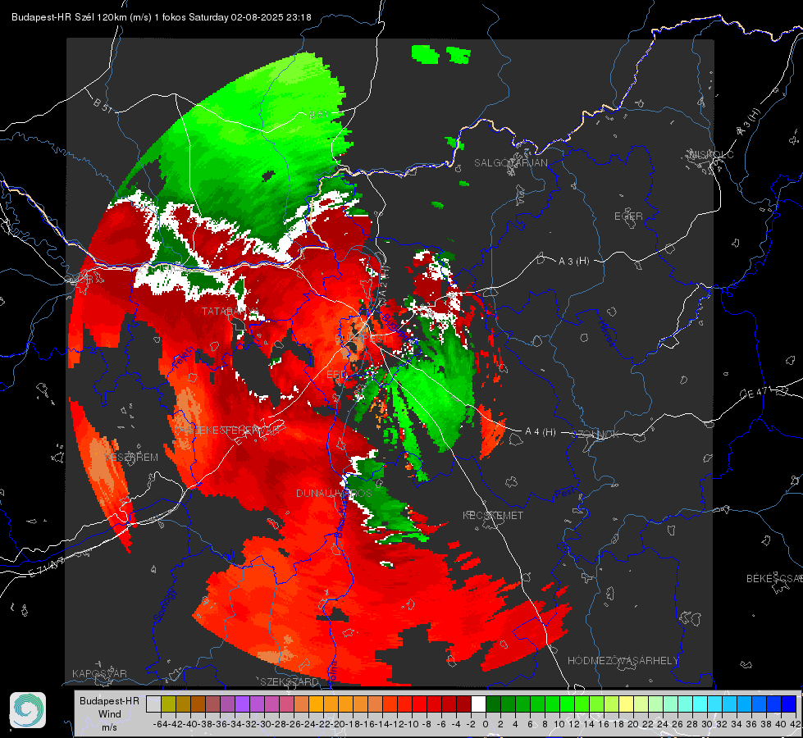Click the HÓDMEZŐVÁSÁRHELY city label
This screenshot has height=738, width=803.
(x=623, y=661)
